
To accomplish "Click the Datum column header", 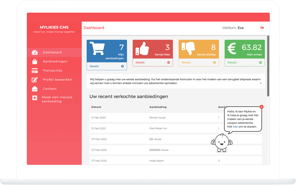I will pos(96,107).
